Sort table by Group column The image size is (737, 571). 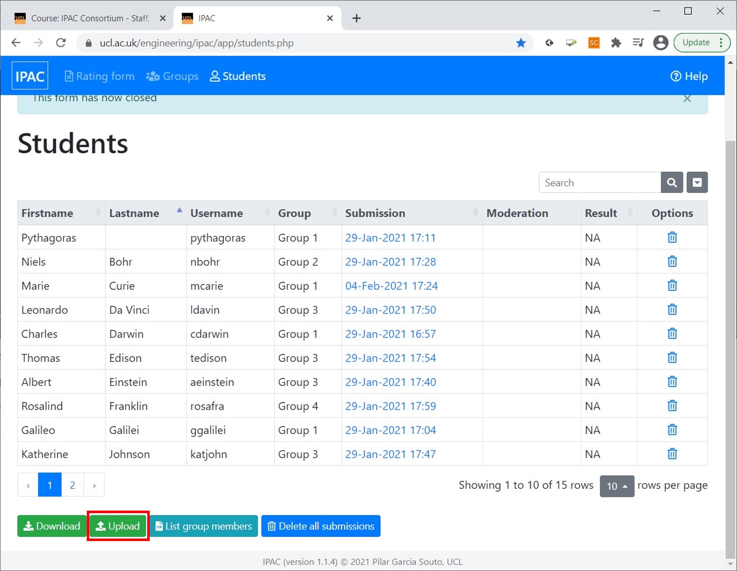[308, 213]
